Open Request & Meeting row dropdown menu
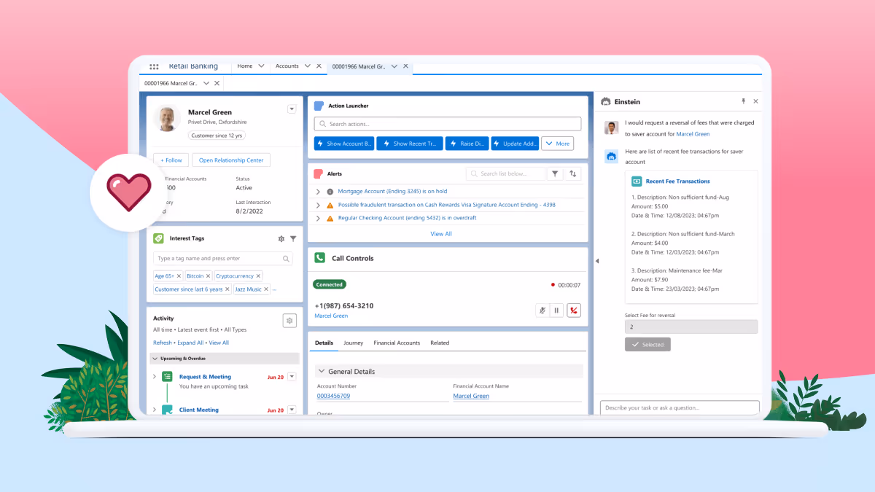 (x=292, y=377)
